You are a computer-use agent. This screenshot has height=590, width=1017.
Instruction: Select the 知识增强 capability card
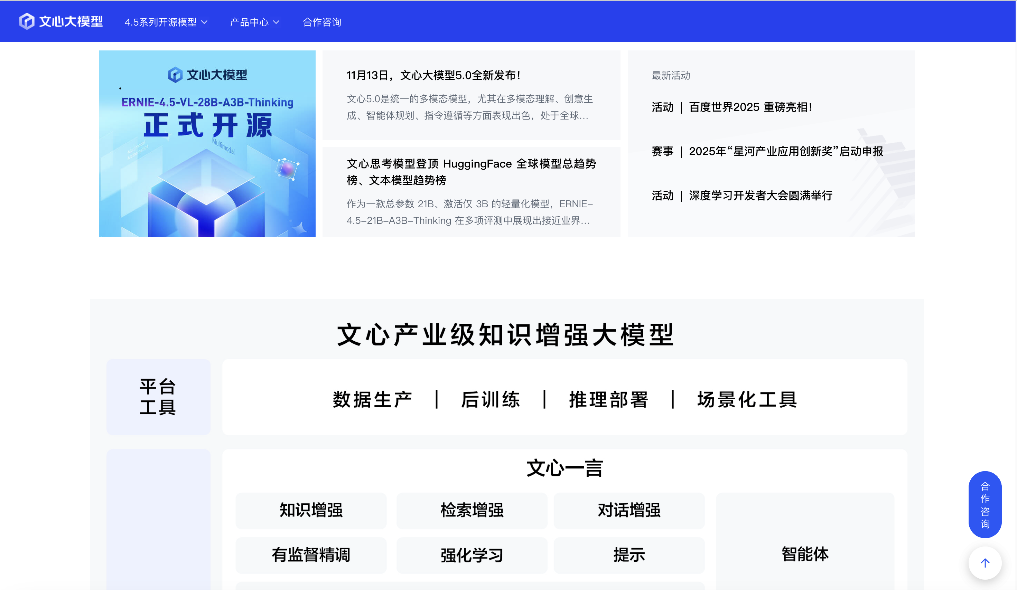pos(310,511)
